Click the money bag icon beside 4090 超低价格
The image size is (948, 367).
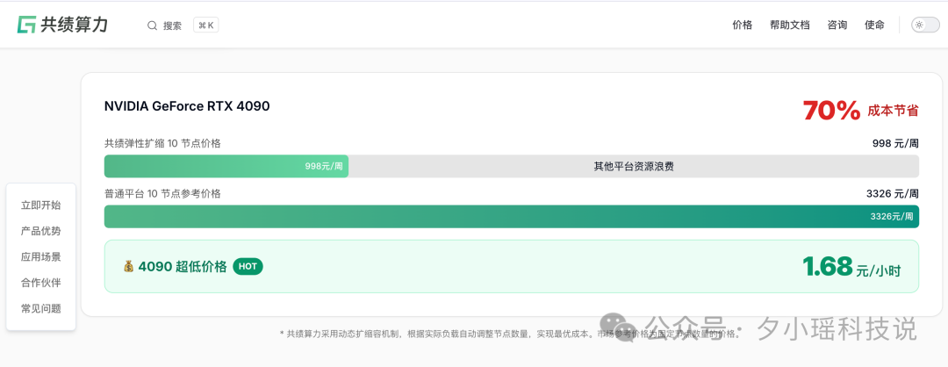pos(129,267)
